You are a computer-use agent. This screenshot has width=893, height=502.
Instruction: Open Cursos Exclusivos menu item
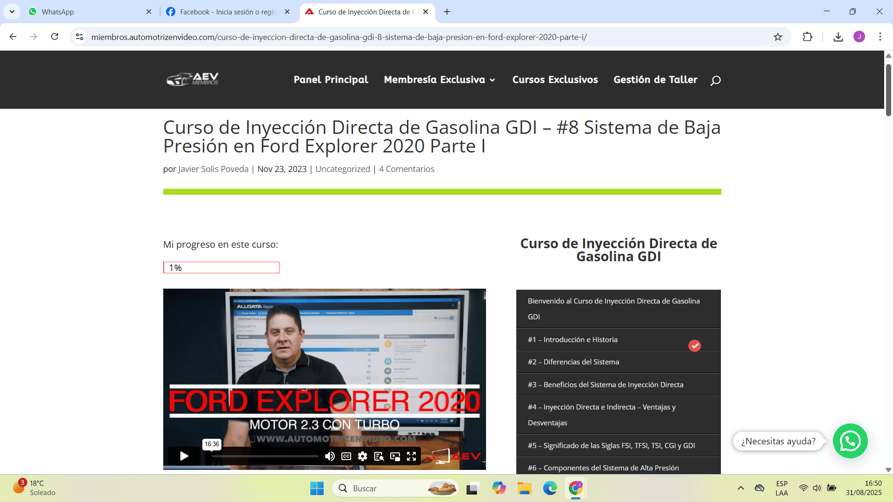555,80
